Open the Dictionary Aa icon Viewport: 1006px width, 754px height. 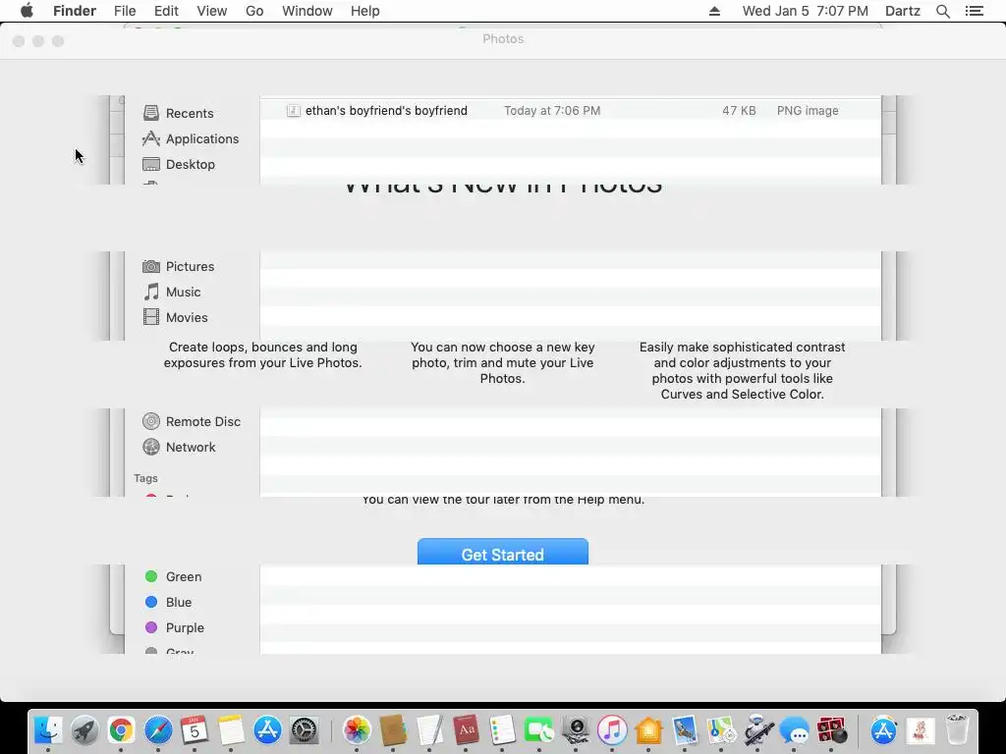[x=466, y=729]
